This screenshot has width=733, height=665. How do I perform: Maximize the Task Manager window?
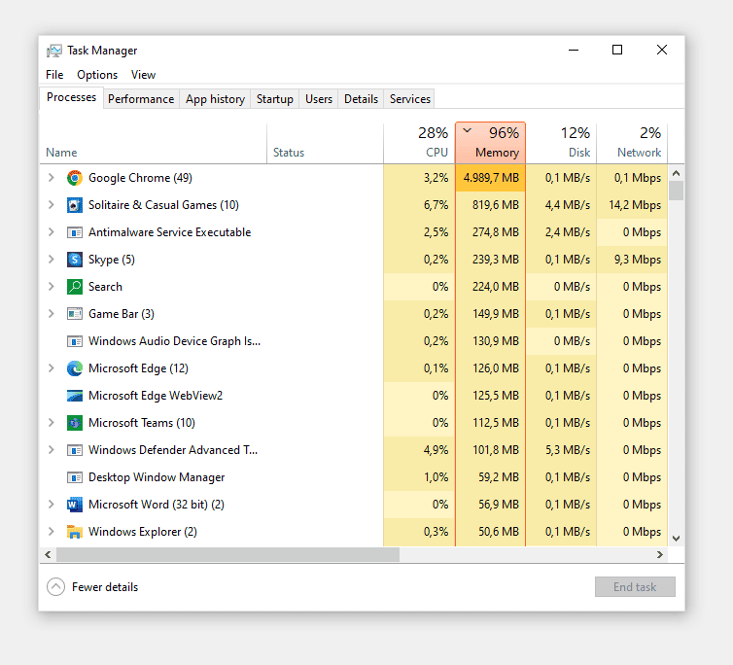617,50
